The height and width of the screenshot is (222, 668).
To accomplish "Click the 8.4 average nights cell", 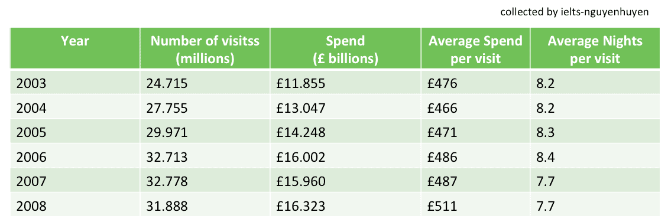I will pos(595,157).
